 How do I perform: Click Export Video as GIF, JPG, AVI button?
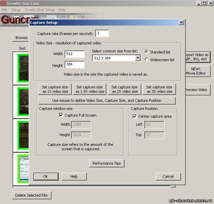point(198,57)
